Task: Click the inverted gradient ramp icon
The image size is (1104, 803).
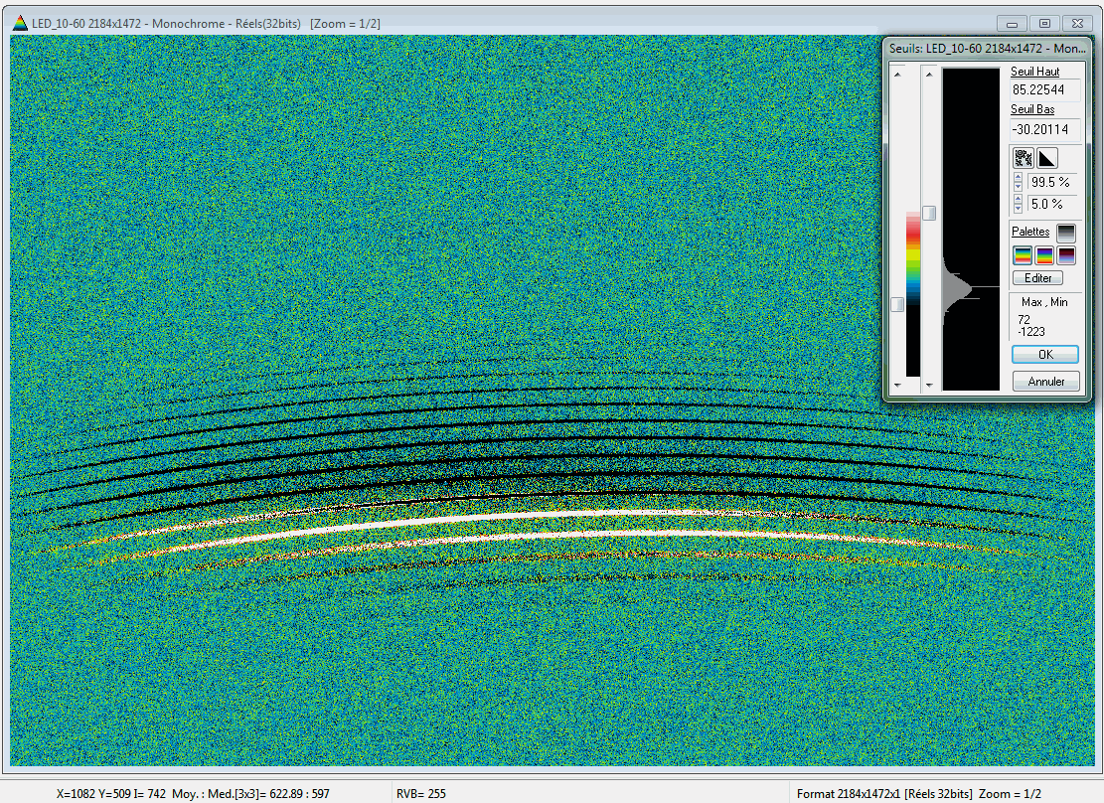Action: pos(1047,158)
